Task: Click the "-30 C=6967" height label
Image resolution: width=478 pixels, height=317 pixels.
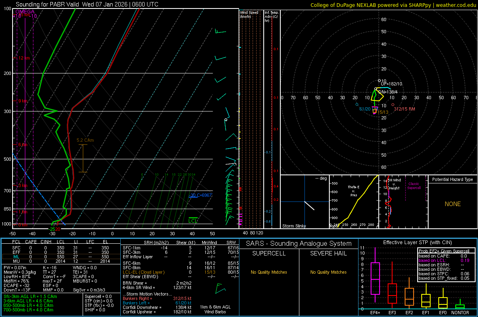Action: [x=200, y=195]
